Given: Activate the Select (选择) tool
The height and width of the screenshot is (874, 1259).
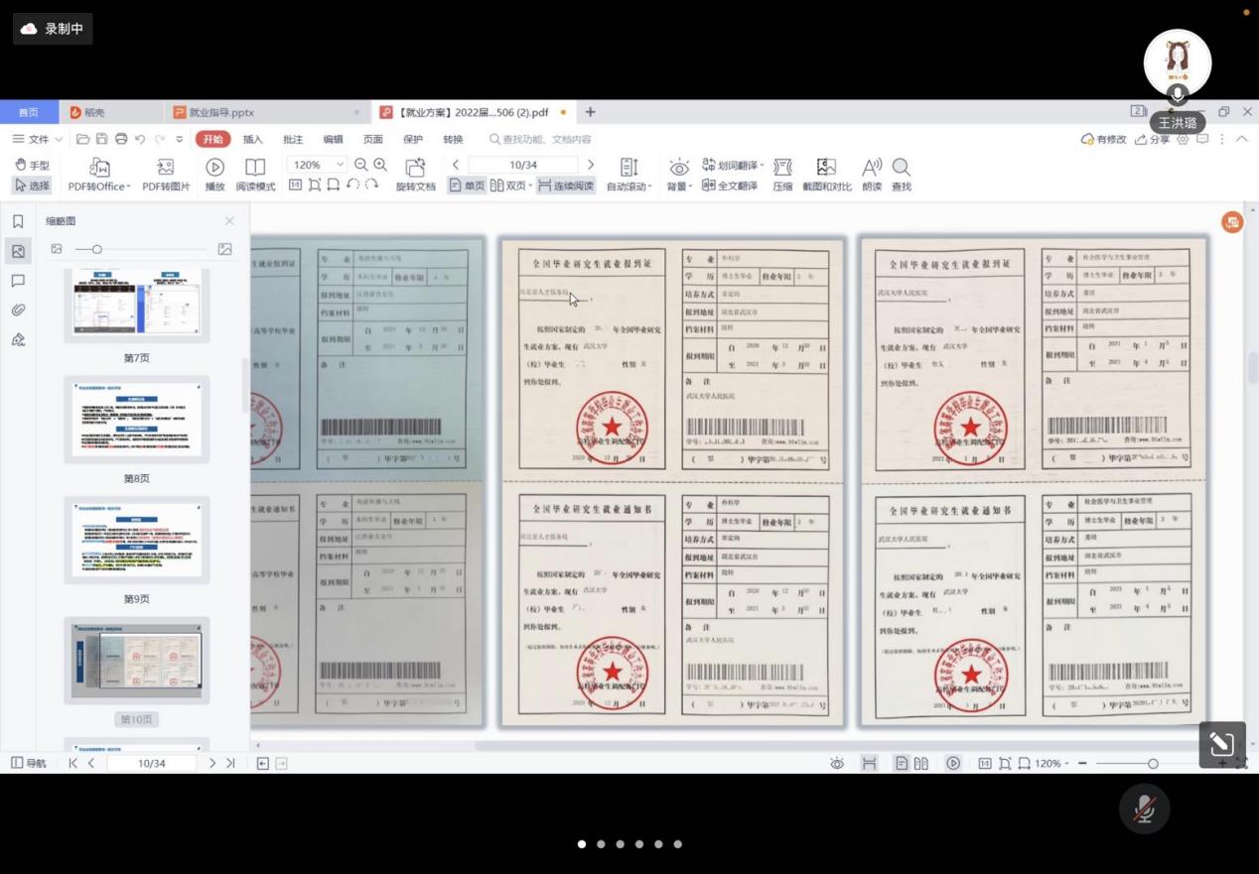Looking at the screenshot, I should (32, 186).
